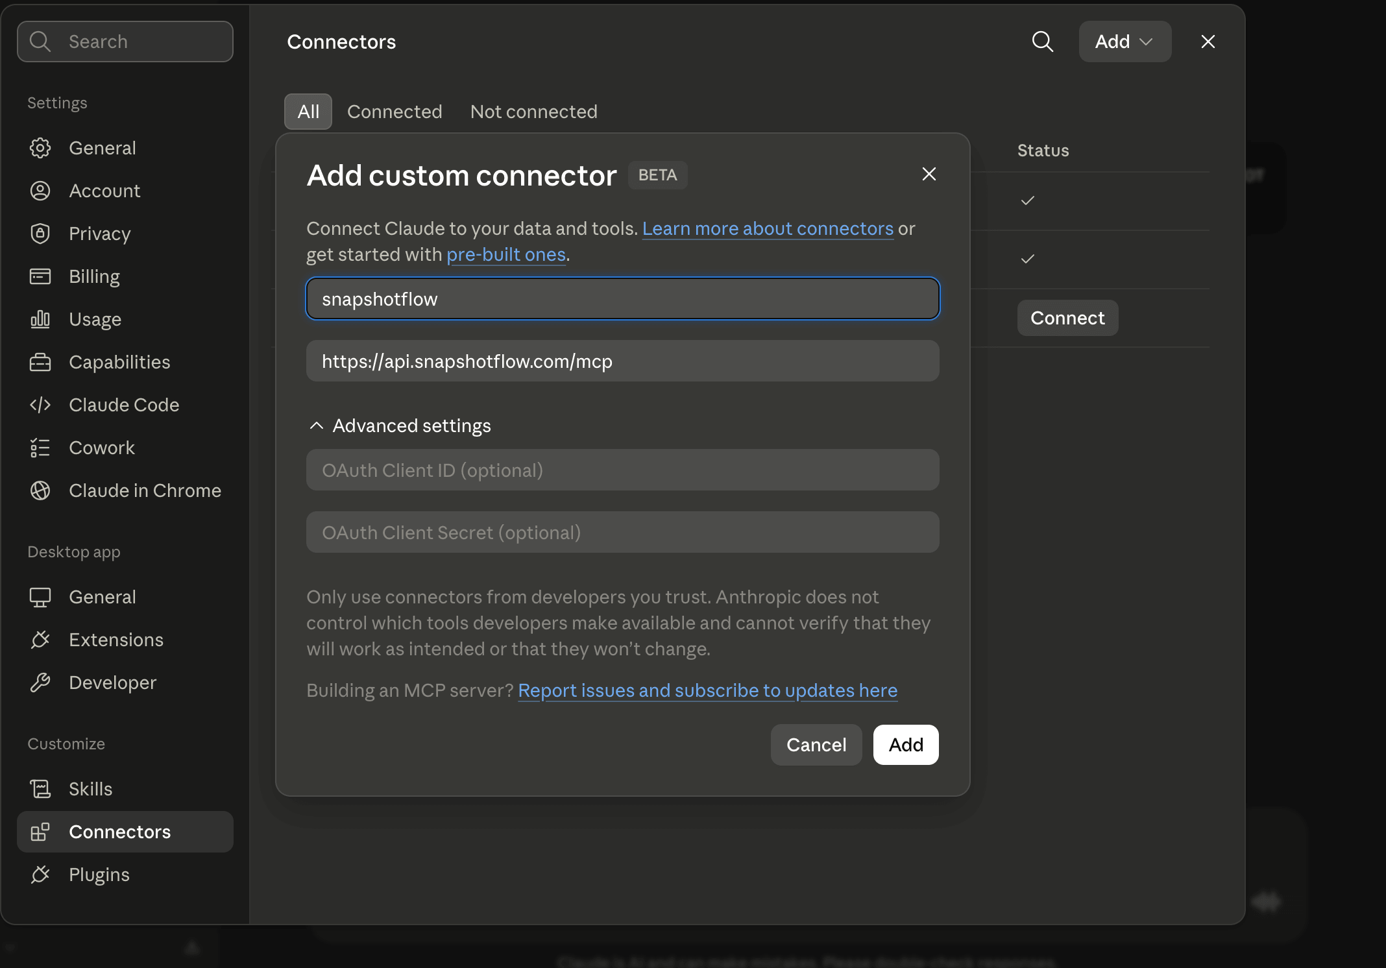Viewport: 1386px width, 968px height.
Task: Click the connector name field containing snapshotflow
Action: pos(623,298)
